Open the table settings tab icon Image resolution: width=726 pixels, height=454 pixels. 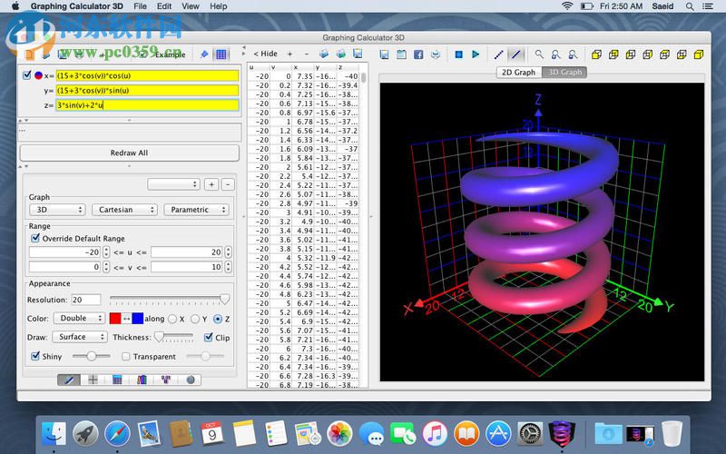click(x=117, y=380)
